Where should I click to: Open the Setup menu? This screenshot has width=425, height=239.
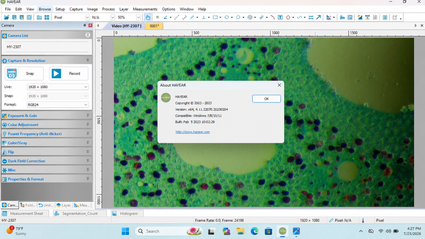[60, 9]
